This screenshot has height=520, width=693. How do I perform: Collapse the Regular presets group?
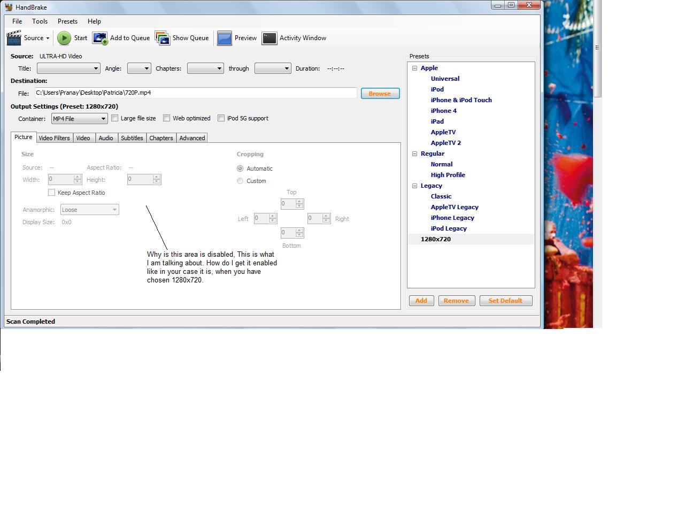click(414, 154)
